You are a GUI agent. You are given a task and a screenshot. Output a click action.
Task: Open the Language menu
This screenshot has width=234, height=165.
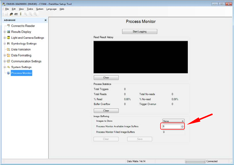click(x=51, y=9)
